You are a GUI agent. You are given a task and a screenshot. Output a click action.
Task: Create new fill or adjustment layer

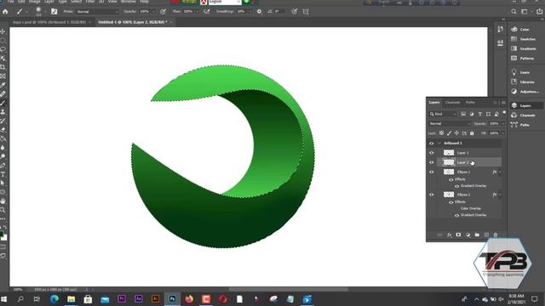pyautogui.click(x=468, y=235)
